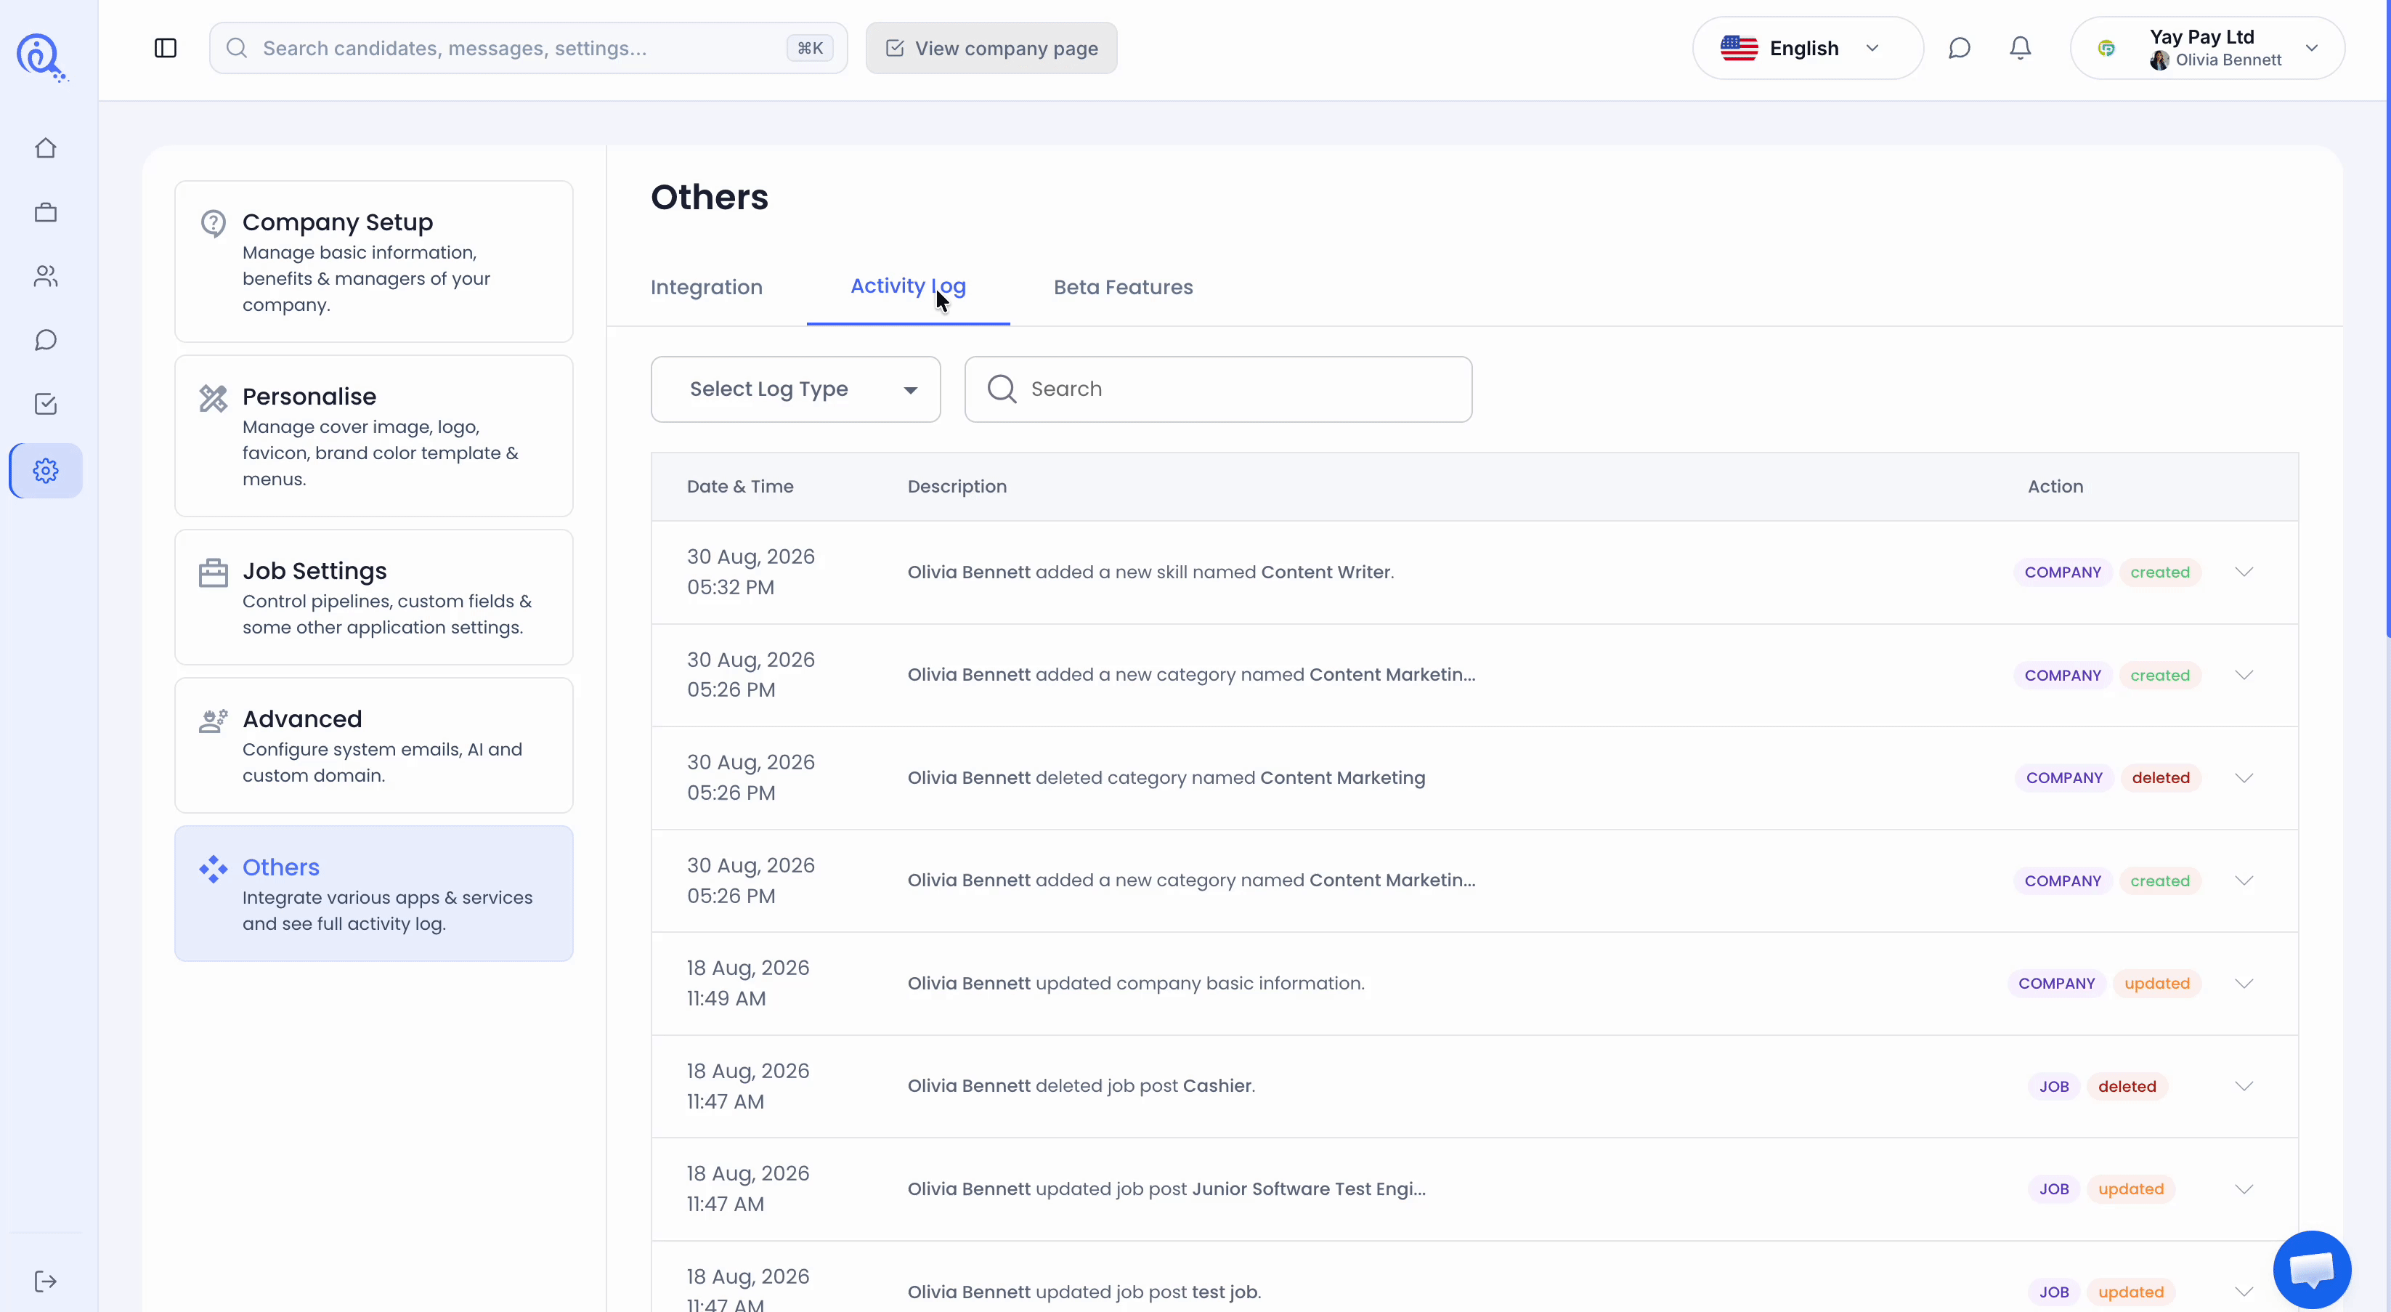
Task: Click the JOB tag on Cashier row
Action: 2054,1086
